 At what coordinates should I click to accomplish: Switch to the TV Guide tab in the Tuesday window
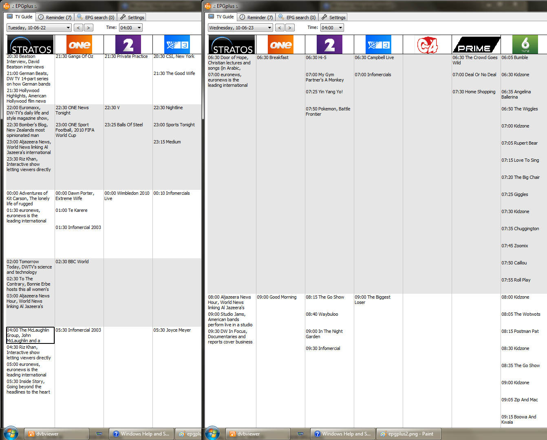[20, 17]
